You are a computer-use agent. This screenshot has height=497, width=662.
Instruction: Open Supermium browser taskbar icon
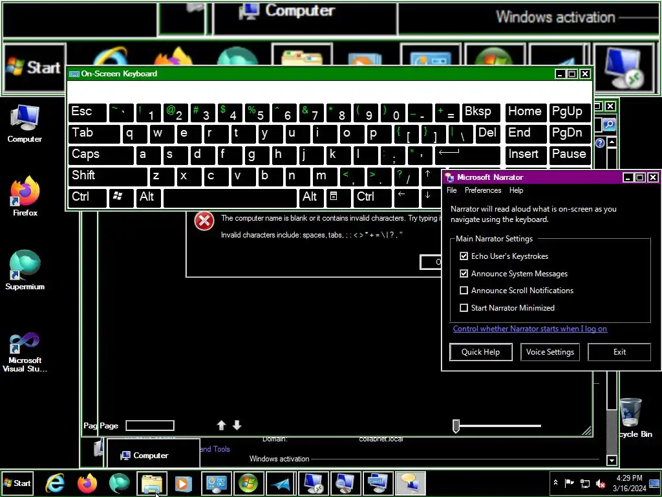tap(120, 483)
